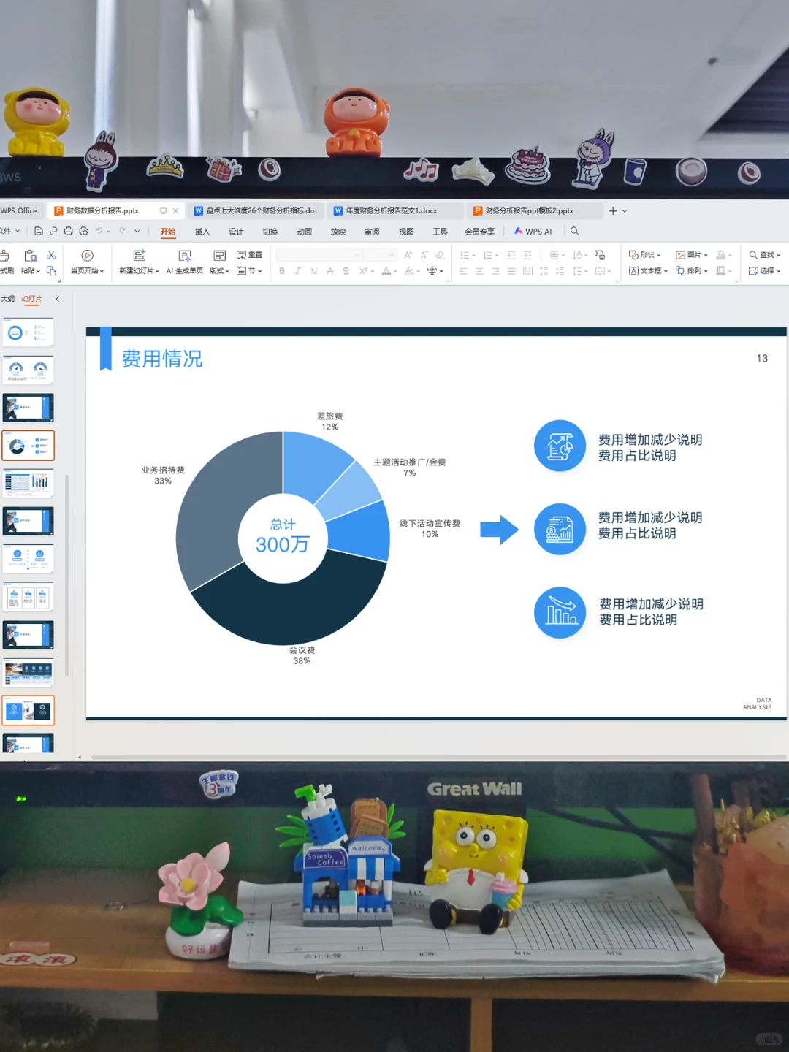789x1052 pixels.
Task: Open the 查找 find dropdown
Action: 765,255
